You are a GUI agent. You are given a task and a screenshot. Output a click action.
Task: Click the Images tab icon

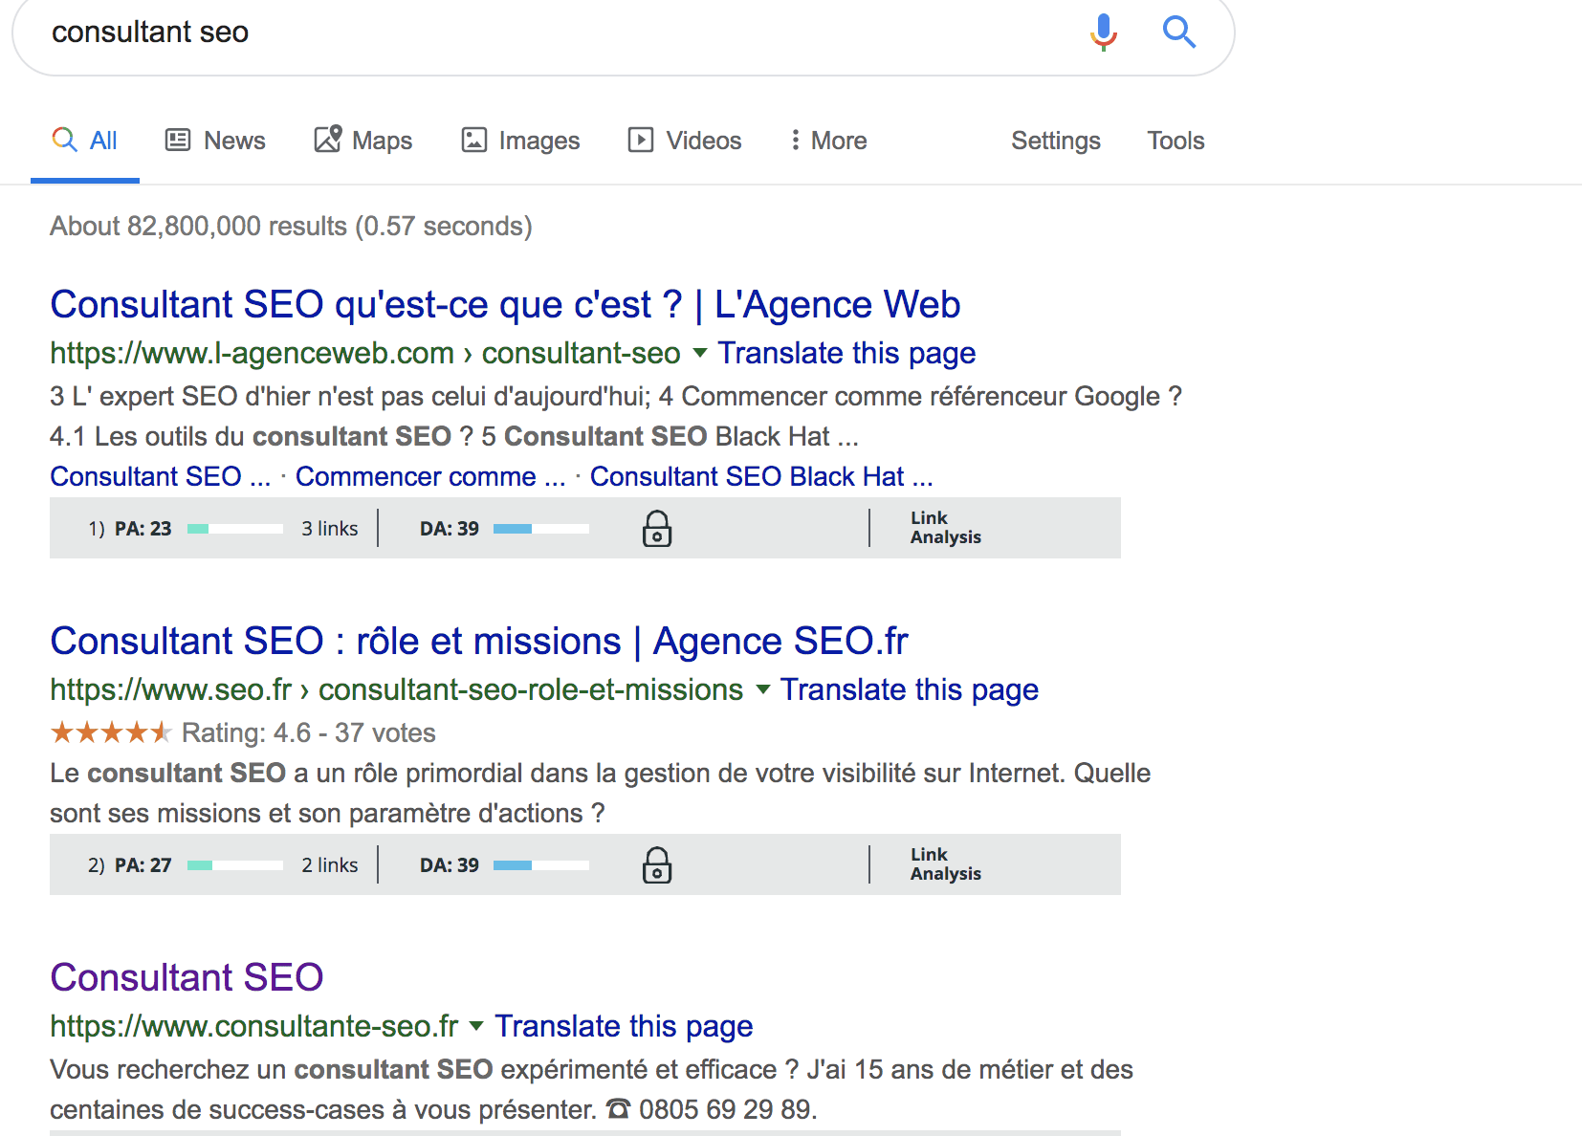[472, 140]
